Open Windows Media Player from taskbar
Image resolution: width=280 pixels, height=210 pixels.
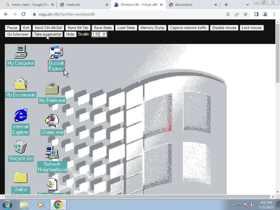tap(40, 205)
